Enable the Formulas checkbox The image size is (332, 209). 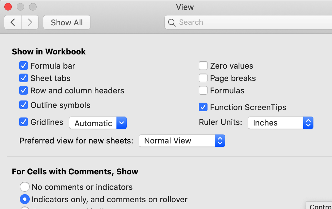click(x=203, y=91)
